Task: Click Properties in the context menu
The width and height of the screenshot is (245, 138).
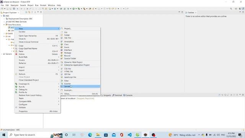Action: coord(38,111)
